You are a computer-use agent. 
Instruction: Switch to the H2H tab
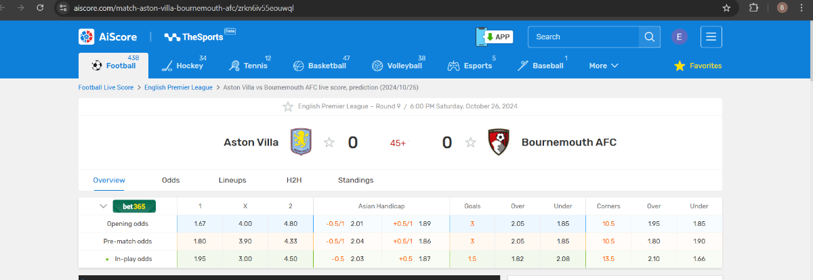(295, 181)
